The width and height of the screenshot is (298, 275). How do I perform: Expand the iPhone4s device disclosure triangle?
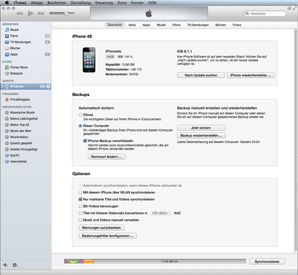[3, 87]
